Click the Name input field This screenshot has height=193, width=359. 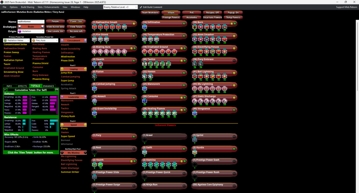point(31,22)
